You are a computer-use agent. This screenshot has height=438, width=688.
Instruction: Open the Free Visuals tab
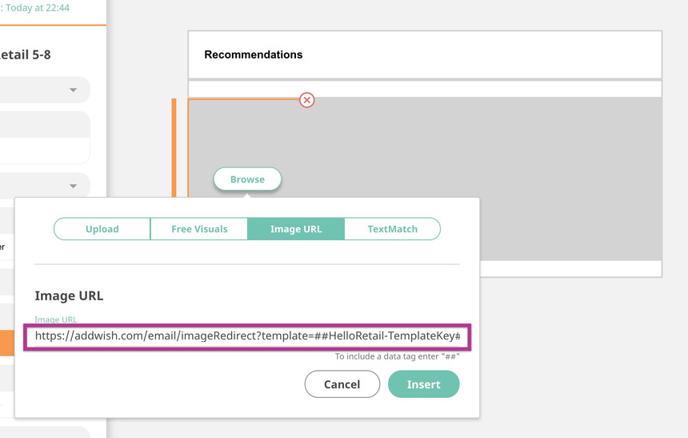coord(199,229)
